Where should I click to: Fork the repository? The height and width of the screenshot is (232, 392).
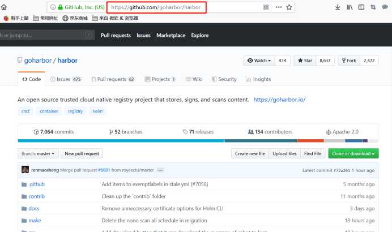tap(349, 61)
